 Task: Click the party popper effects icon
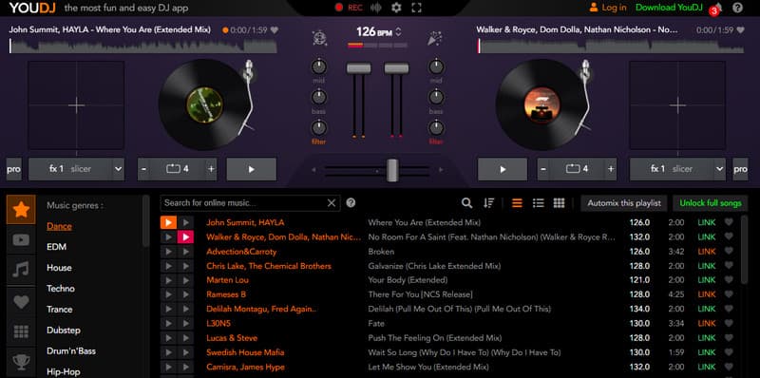435,38
